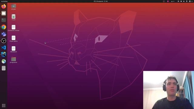Select the Velvetech file on desktop

[x=13, y=49]
